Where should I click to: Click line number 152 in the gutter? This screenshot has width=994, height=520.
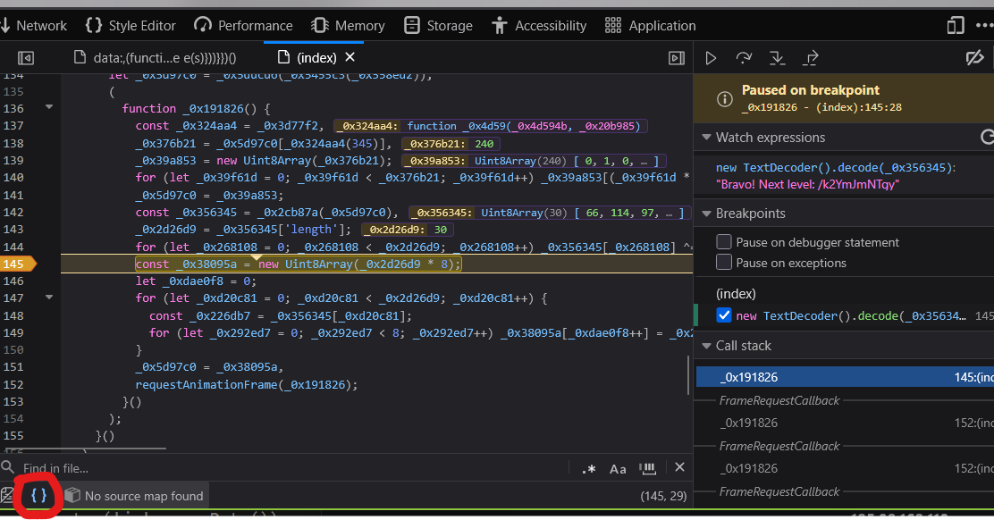click(x=13, y=384)
